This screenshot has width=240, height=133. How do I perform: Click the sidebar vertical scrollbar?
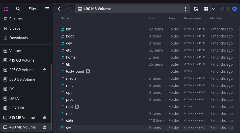pos(51,97)
